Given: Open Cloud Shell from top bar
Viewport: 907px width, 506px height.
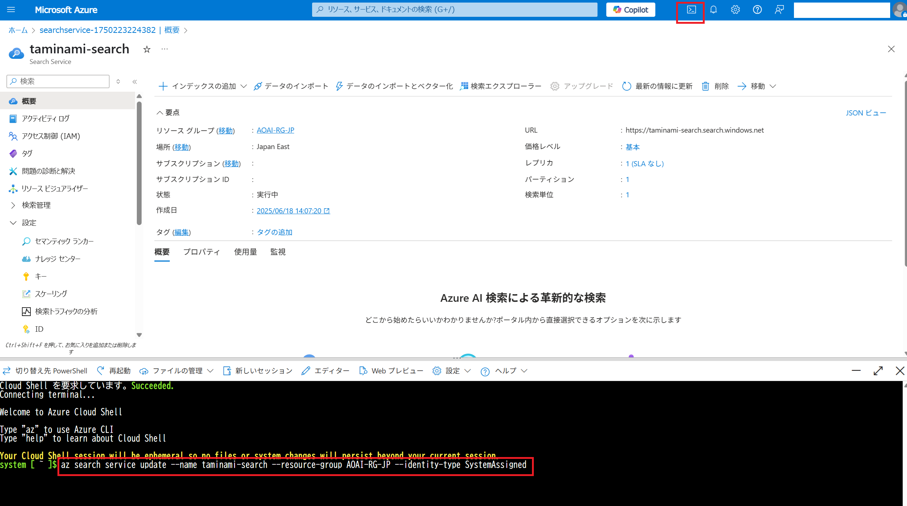Looking at the screenshot, I should point(691,10).
